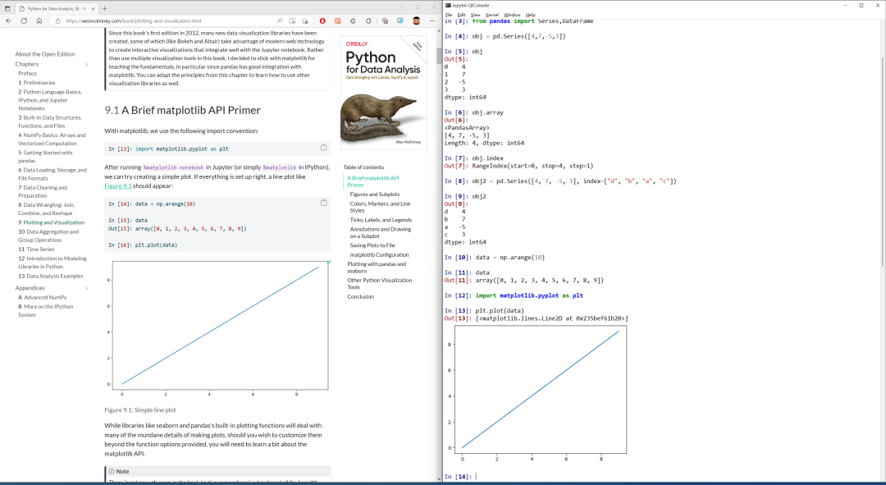
Task: Expand the Appendices section in the sidebar
Action: click(86, 287)
